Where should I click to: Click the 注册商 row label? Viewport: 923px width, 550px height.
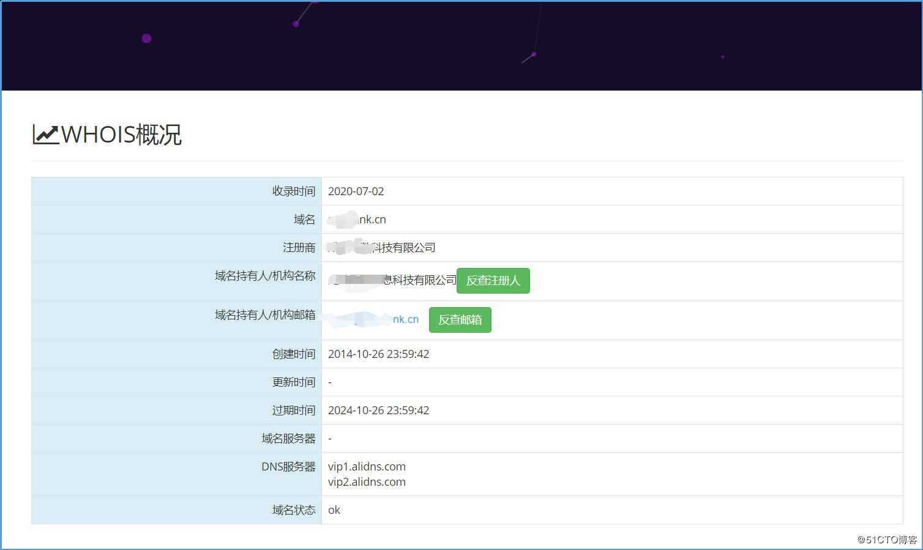299,248
